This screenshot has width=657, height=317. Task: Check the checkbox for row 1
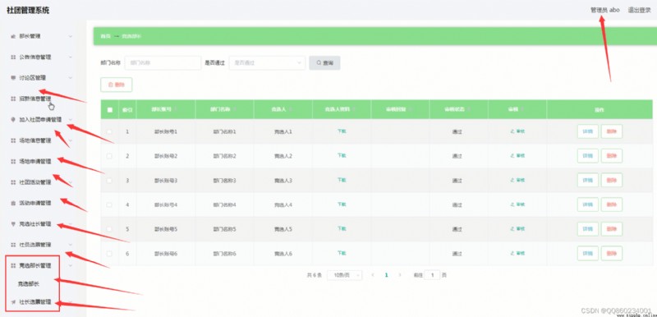click(109, 131)
